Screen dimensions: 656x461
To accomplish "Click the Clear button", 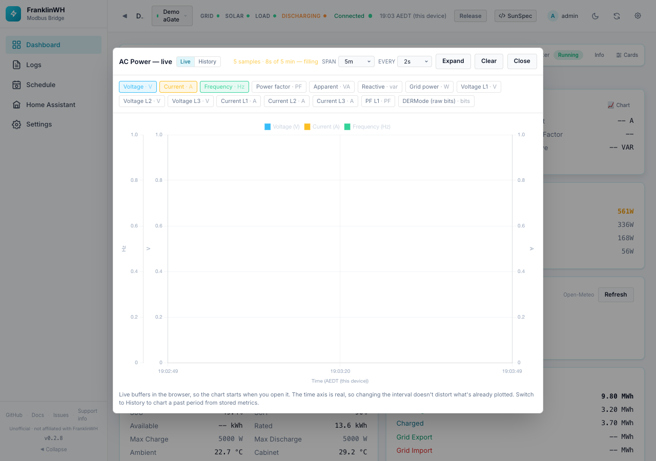I will (489, 61).
